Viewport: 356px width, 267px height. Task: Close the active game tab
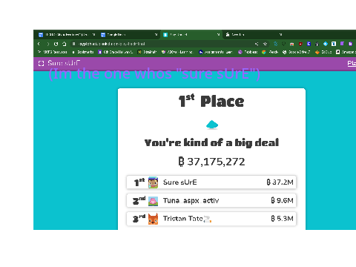pyautogui.click(x=218, y=35)
